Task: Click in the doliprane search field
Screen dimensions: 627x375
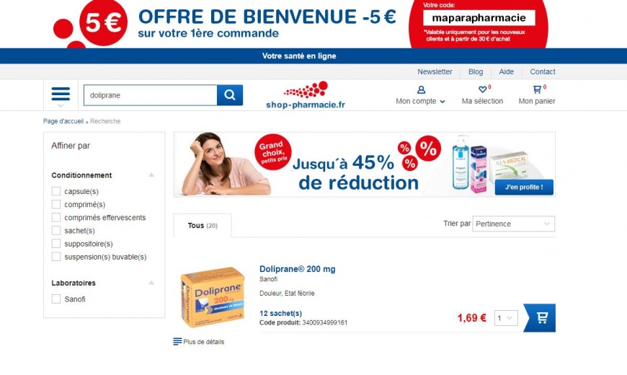Action: [x=151, y=95]
